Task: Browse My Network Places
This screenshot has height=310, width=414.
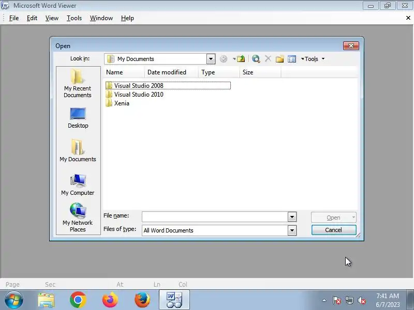Action: [x=78, y=218]
